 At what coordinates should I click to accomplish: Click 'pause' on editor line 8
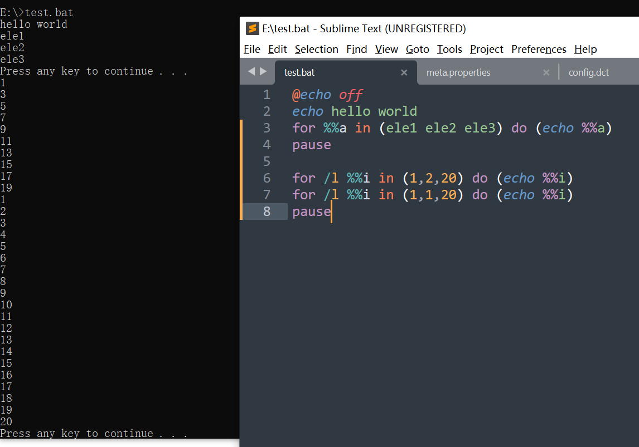312,212
